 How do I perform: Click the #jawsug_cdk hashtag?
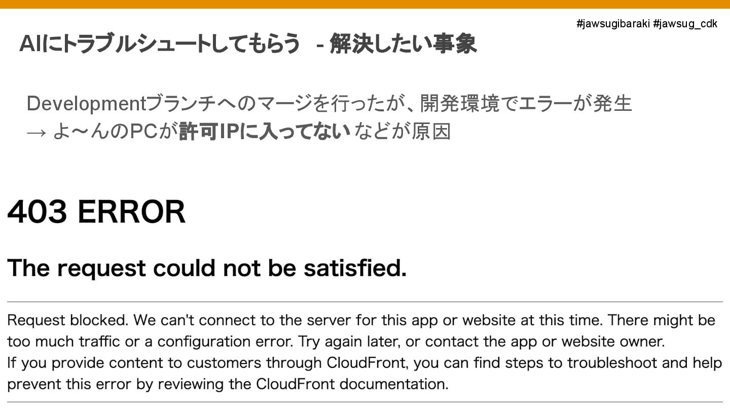tap(685, 24)
